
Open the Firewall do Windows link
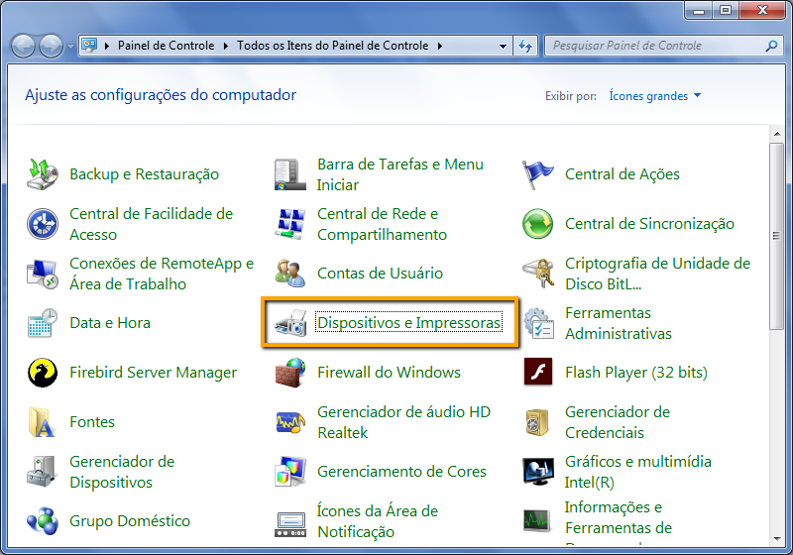tap(389, 373)
